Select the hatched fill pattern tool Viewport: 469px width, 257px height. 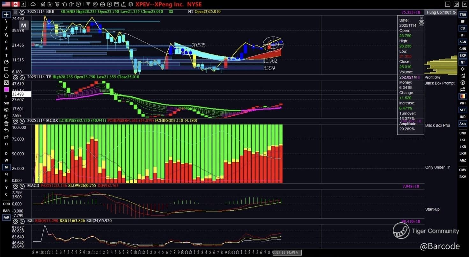(6, 83)
